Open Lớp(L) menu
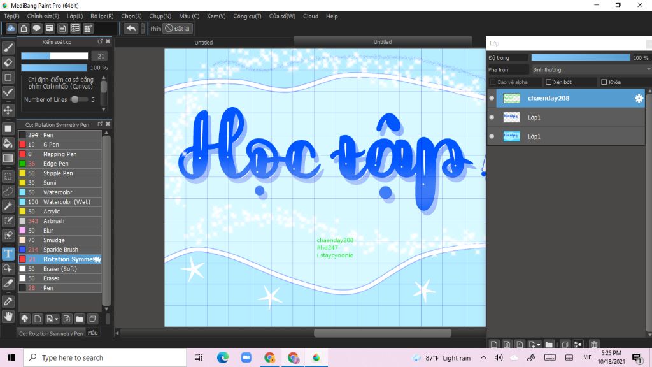652x367 pixels. point(75,16)
